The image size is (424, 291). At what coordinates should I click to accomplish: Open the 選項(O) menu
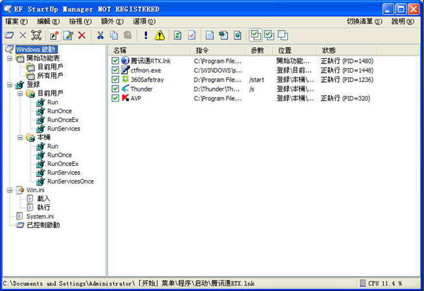pos(144,21)
